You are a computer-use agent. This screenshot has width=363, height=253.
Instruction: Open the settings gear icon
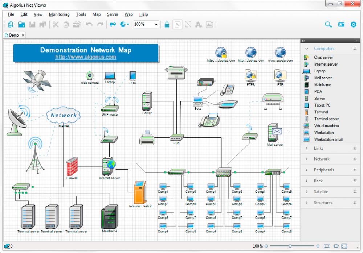[353, 24]
